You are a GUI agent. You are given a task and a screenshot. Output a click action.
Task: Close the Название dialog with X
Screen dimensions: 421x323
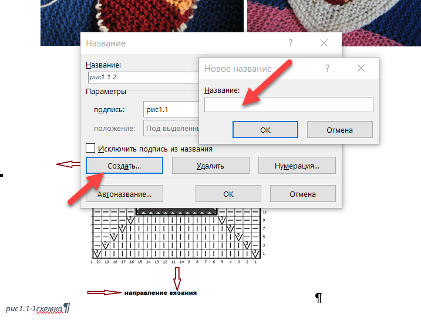pos(324,43)
